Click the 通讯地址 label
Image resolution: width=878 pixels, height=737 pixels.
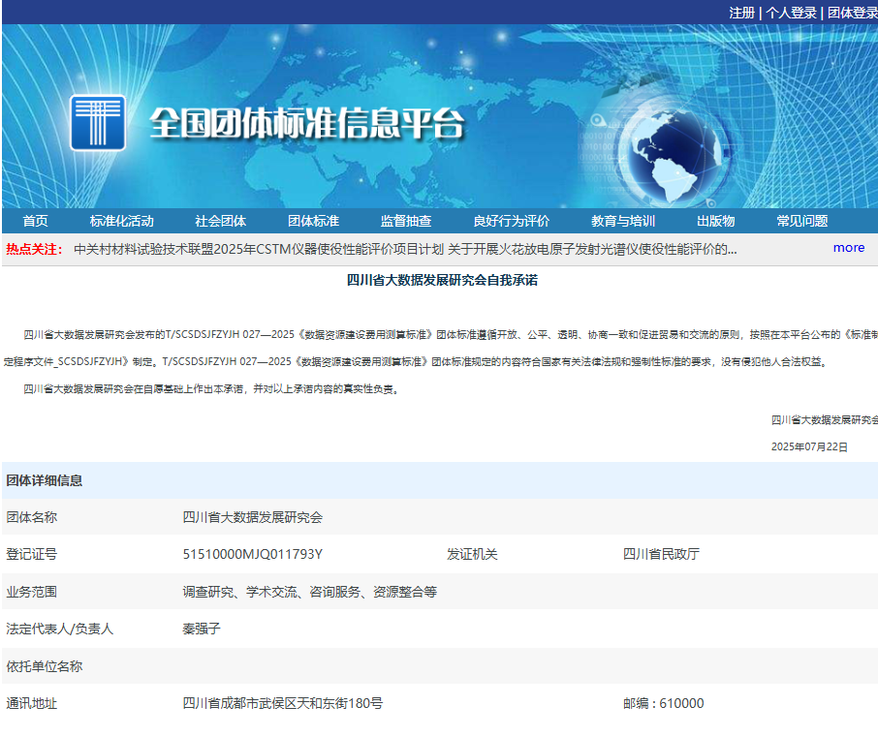[31, 703]
